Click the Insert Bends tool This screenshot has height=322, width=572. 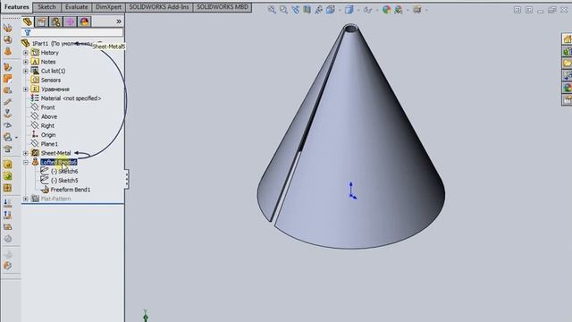tap(8, 266)
